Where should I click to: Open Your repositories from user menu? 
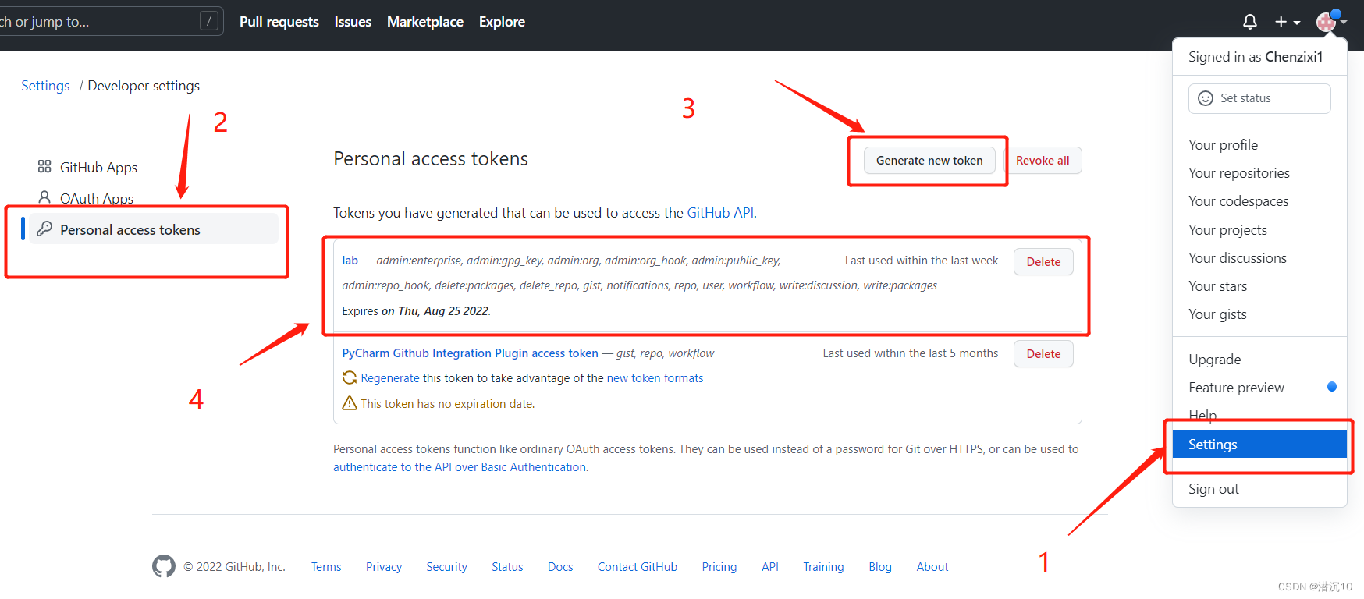point(1239,173)
